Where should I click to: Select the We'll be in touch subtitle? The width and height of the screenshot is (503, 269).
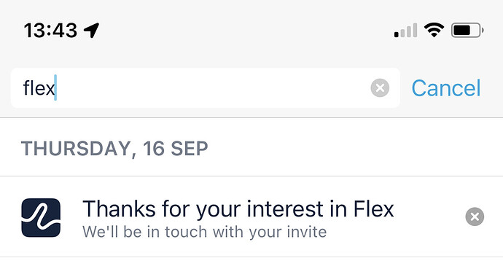click(x=204, y=232)
